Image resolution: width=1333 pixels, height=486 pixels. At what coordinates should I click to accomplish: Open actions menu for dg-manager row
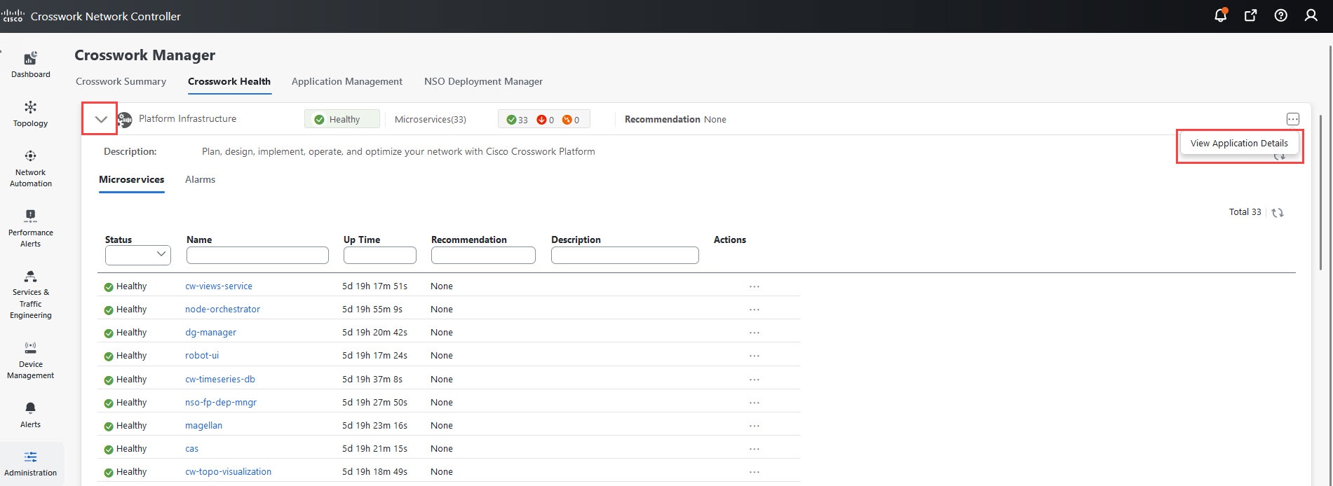755,333
